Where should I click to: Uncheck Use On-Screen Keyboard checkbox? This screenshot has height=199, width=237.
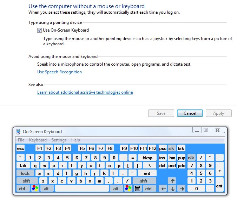click(39, 30)
